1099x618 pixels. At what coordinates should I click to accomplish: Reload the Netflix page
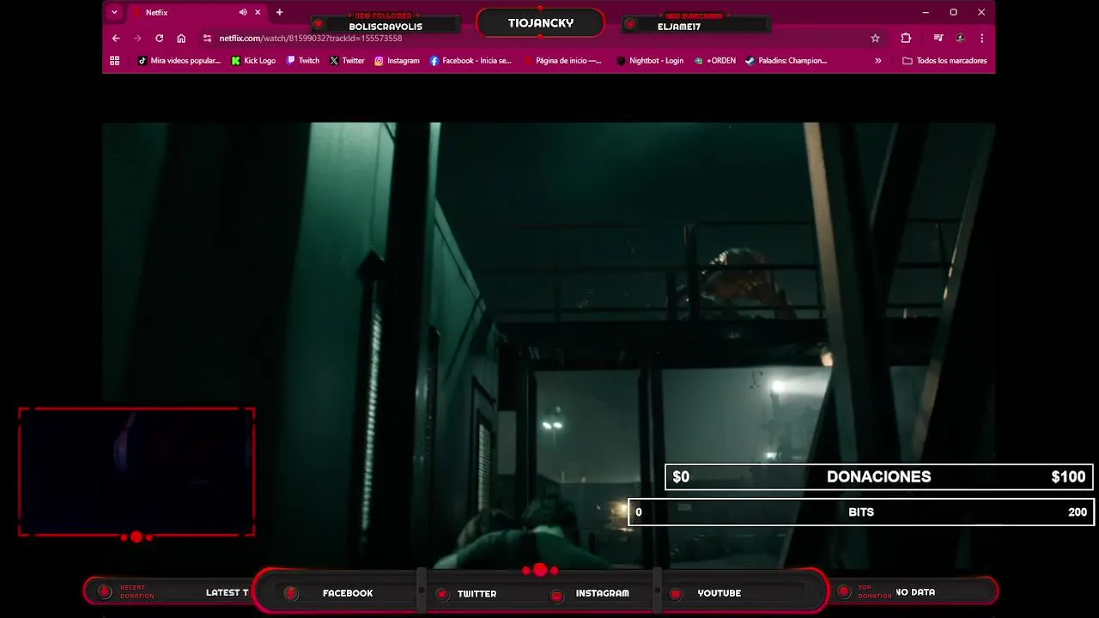coord(159,39)
